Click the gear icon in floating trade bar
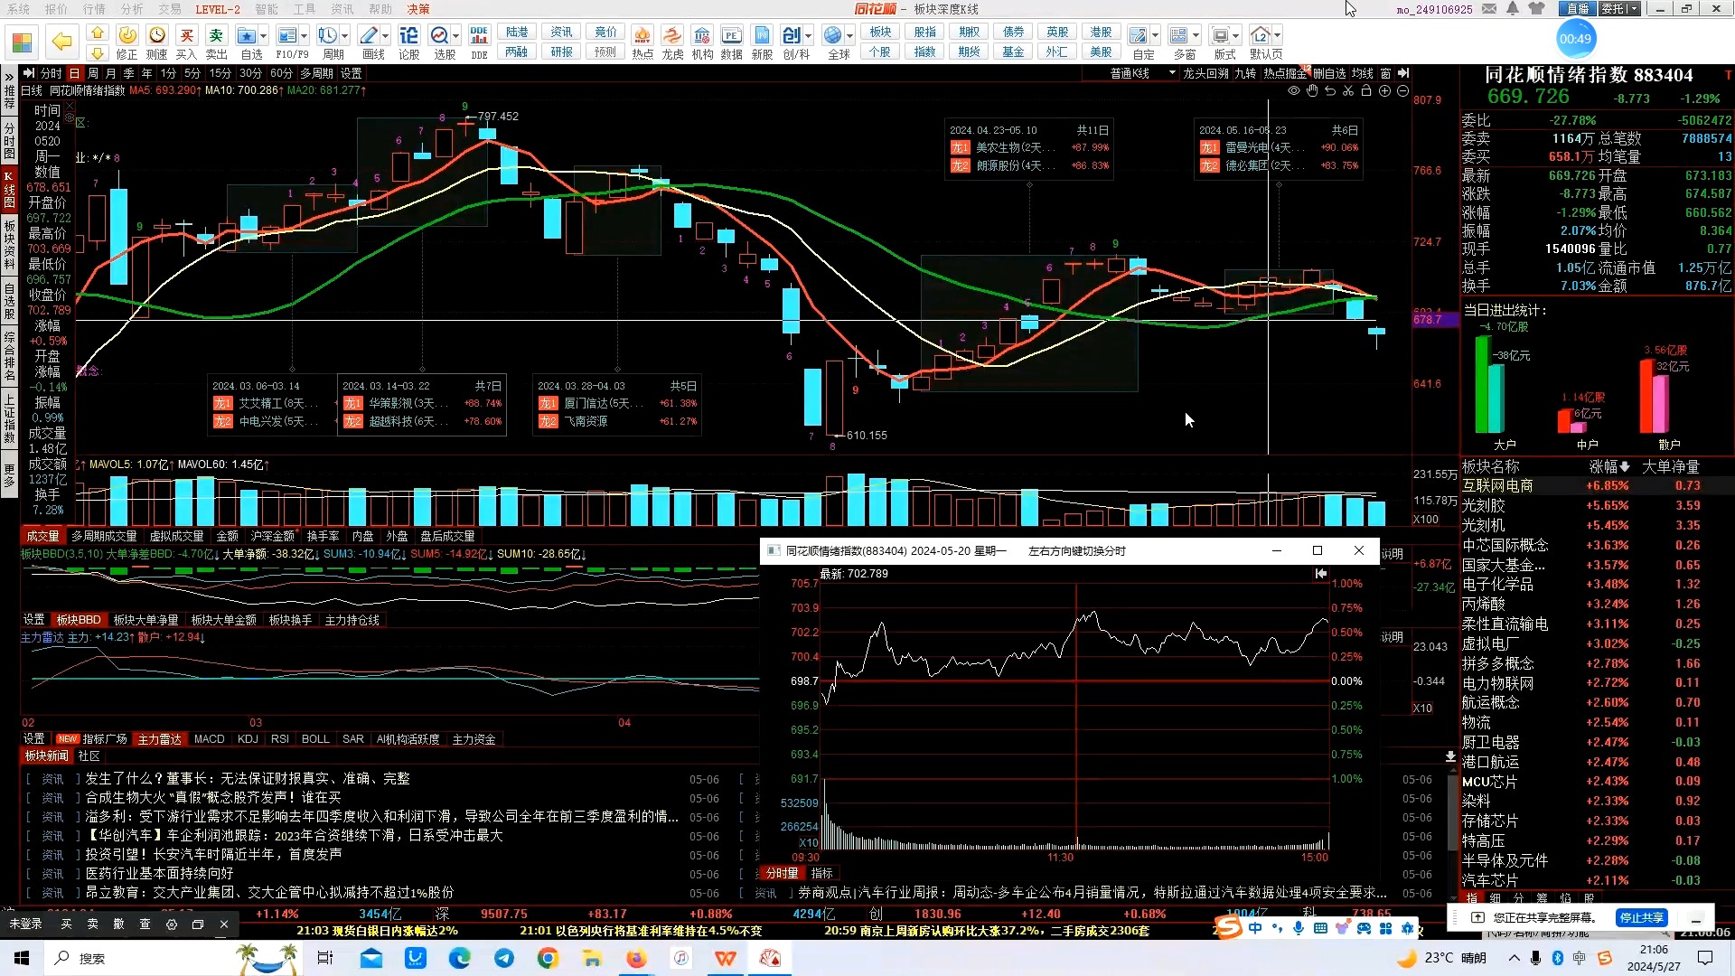Viewport: 1735px width, 976px height. (172, 924)
